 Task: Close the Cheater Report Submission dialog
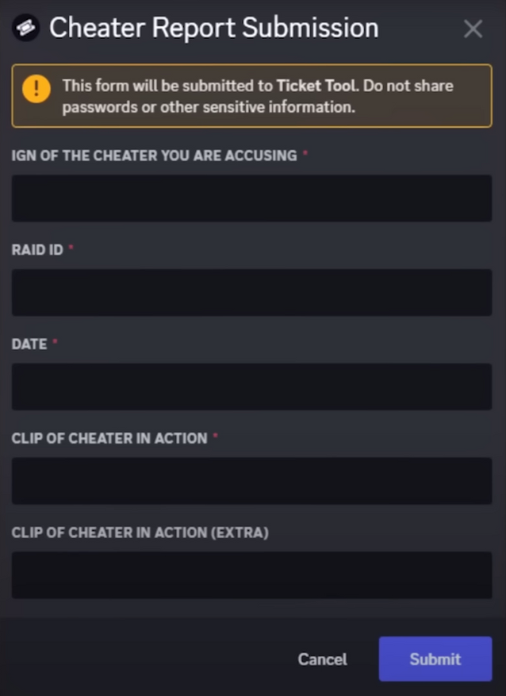tap(473, 29)
